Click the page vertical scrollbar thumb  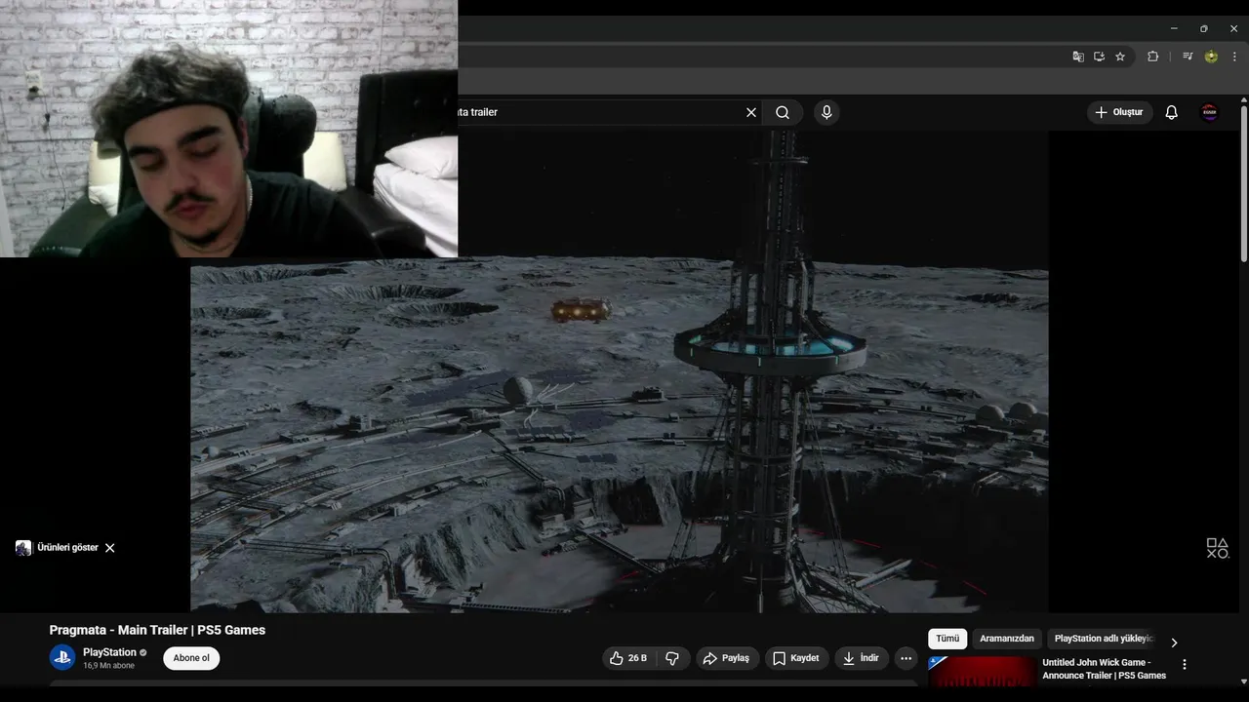(x=1243, y=185)
